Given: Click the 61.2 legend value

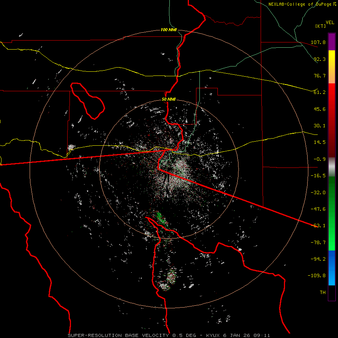Looking at the screenshot, I should point(320,92).
